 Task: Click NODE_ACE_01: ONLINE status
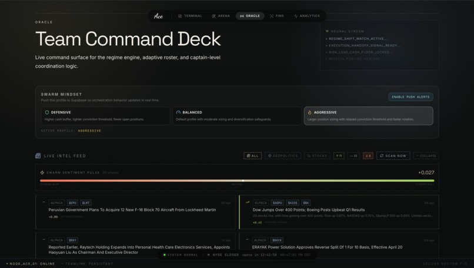tap(31, 264)
